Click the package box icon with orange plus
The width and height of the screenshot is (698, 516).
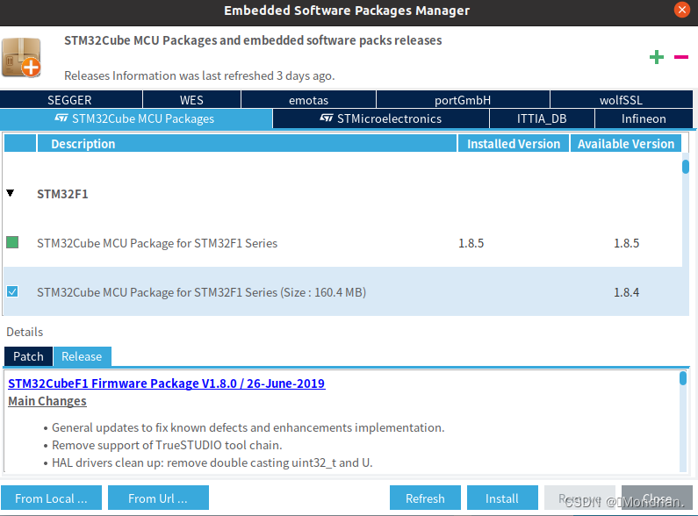pyautogui.click(x=21, y=57)
